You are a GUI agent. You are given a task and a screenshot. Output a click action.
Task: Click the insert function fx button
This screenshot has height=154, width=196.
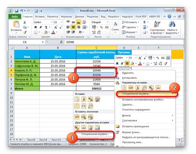(x=61, y=42)
